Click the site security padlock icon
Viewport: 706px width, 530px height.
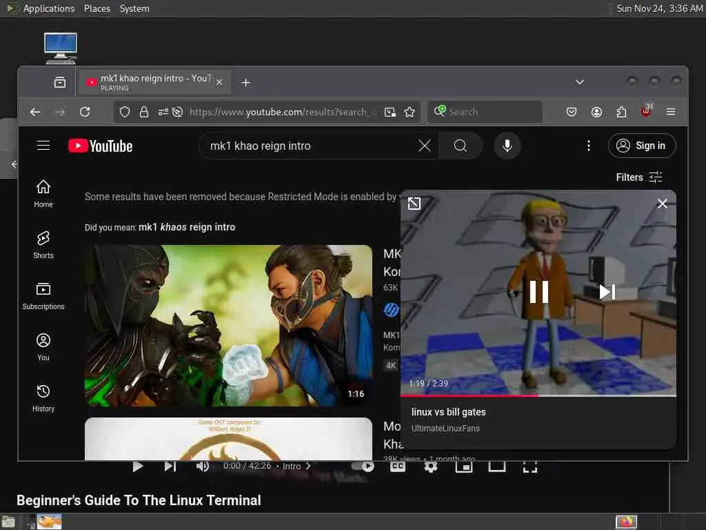point(143,112)
